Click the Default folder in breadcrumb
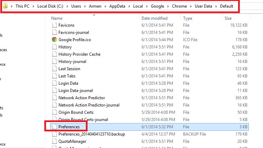This screenshot has width=263, height=148. click(227, 6)
